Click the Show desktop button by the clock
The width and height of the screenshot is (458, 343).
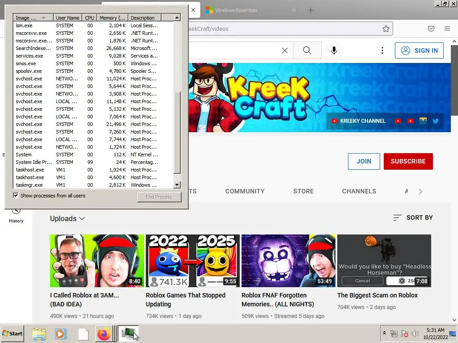coord(454,333)
